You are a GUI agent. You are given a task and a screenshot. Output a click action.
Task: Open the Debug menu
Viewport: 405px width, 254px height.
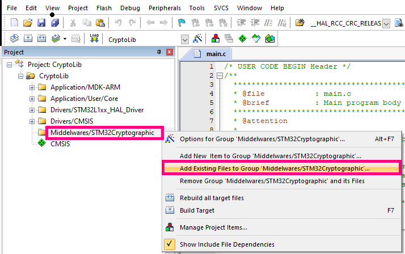click(130, 8)
